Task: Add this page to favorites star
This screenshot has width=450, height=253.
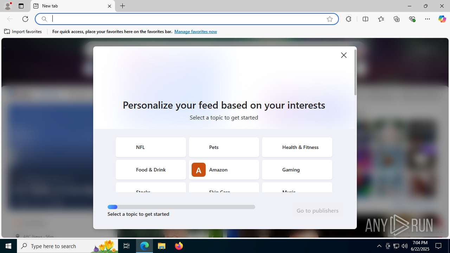Action: [330, 19]
